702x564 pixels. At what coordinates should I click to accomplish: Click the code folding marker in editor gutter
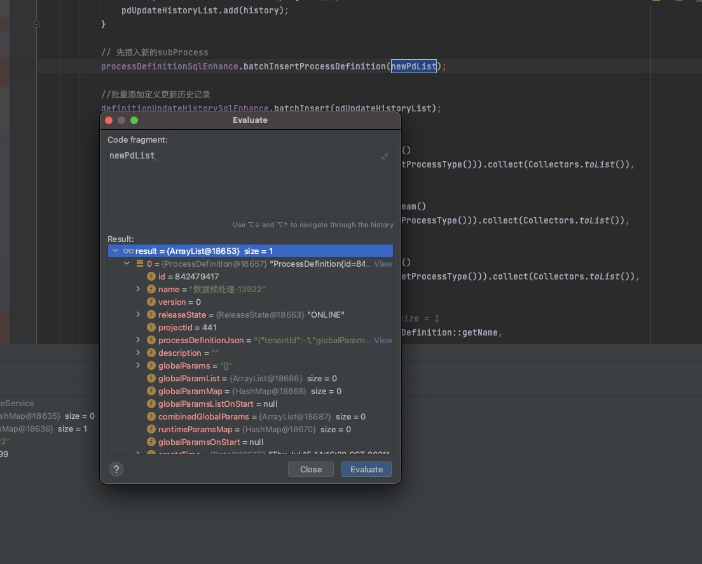(x=36, y=24)
